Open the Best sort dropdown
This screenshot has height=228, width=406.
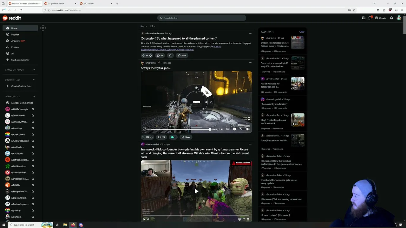click(144, 26)
